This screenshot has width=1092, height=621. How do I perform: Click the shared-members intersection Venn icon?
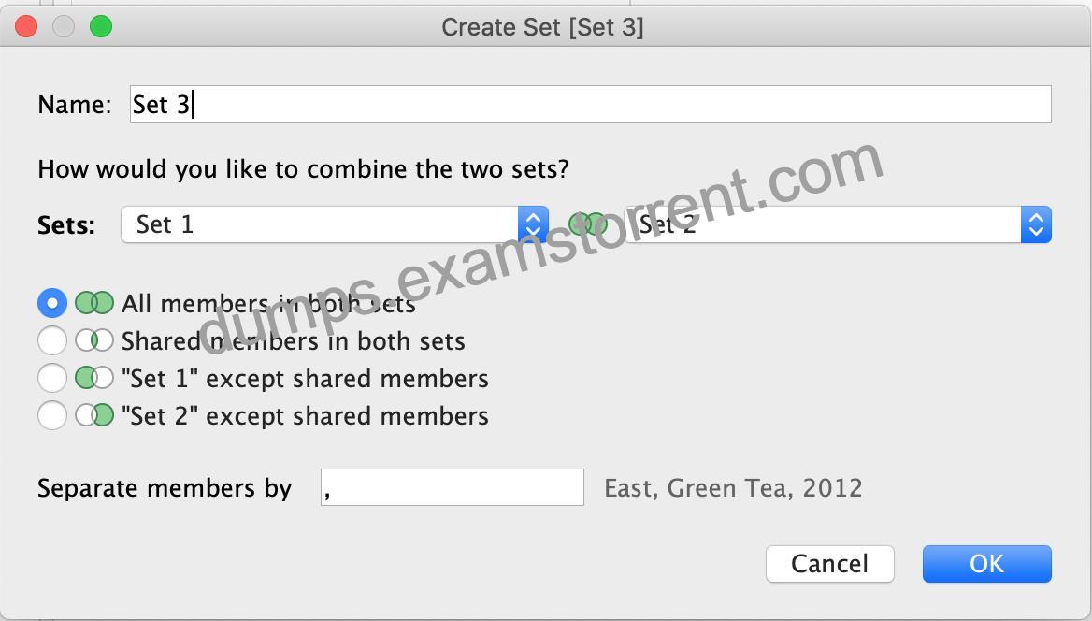pos(94,340)
